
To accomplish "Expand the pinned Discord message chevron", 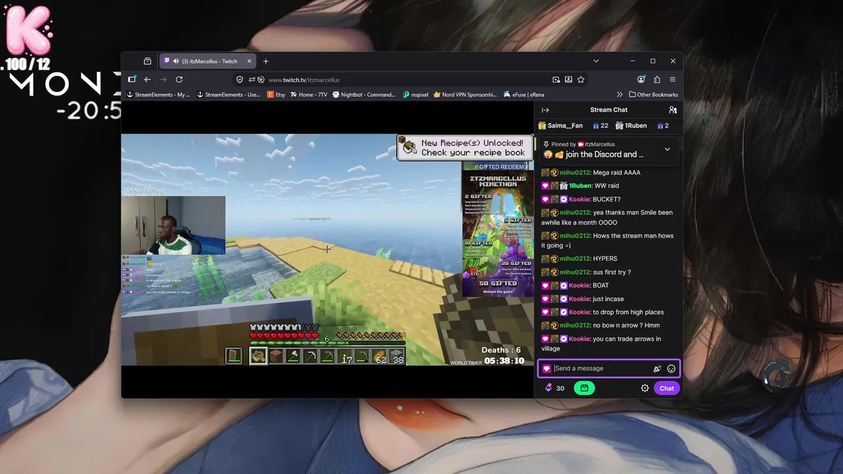I will [x=667, y=149].
